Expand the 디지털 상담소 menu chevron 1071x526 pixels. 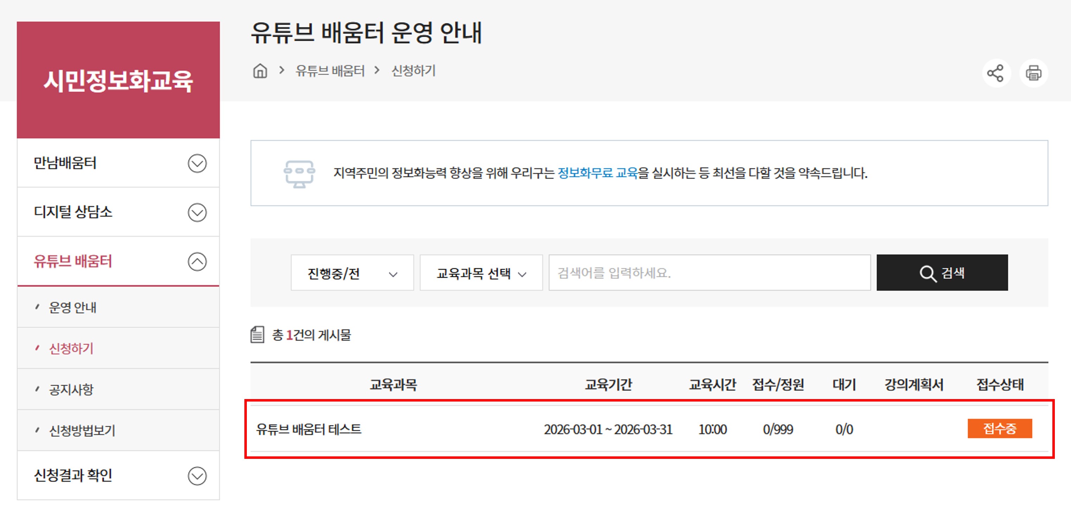(197, 212)
